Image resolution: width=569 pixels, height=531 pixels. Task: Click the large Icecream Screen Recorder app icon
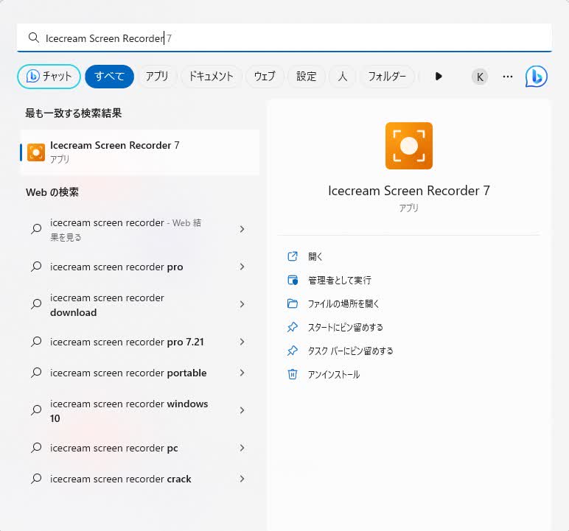(408, 145)
